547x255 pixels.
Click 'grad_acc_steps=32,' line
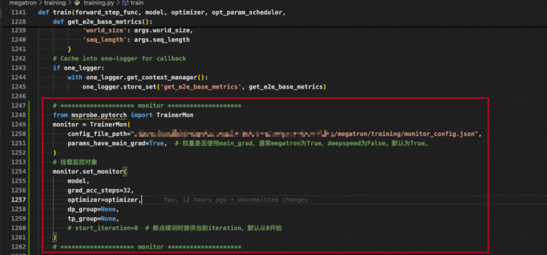[x=101, y=190]
